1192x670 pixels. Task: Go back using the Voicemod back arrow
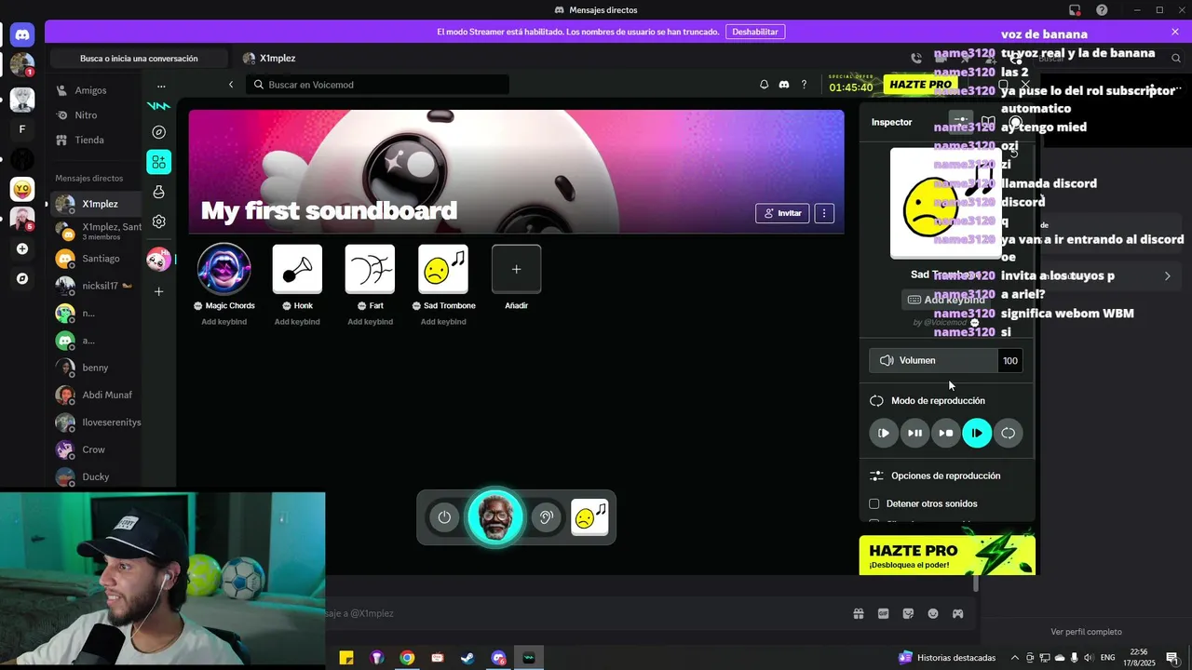(231, 85)
